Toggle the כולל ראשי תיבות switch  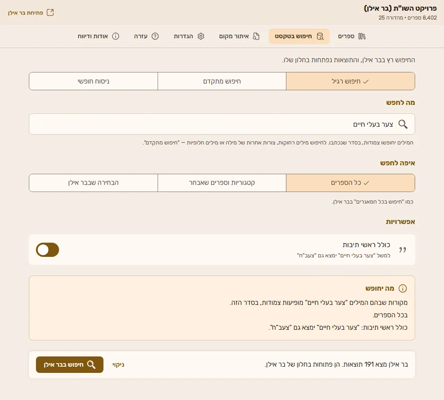click(48, 250)
